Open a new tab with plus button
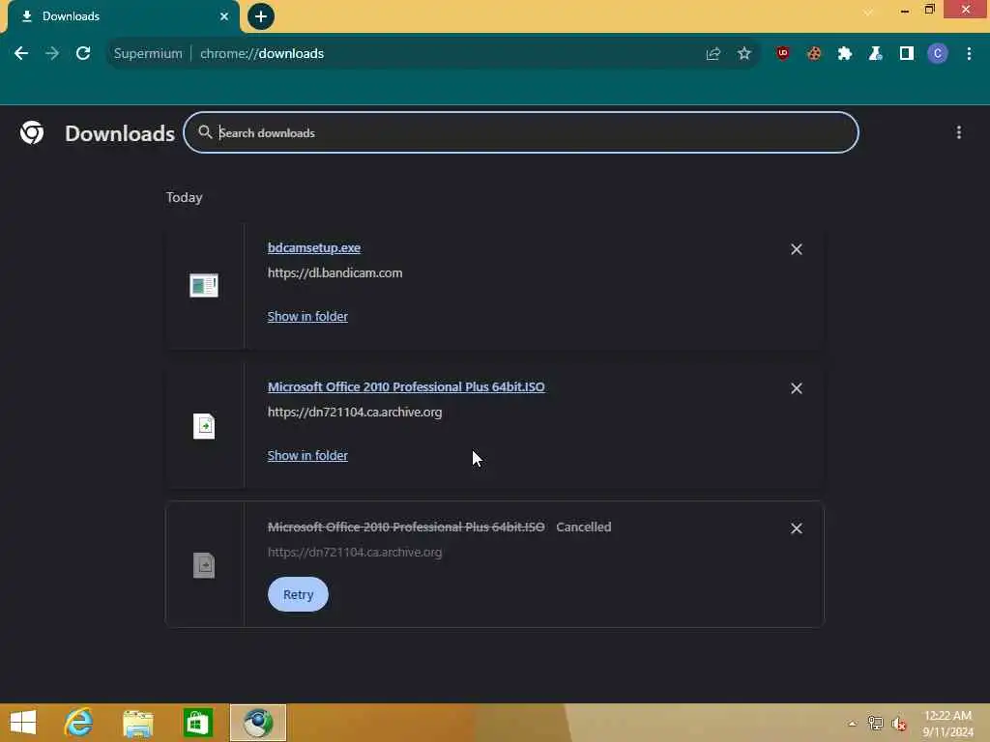 click(261, 16)
